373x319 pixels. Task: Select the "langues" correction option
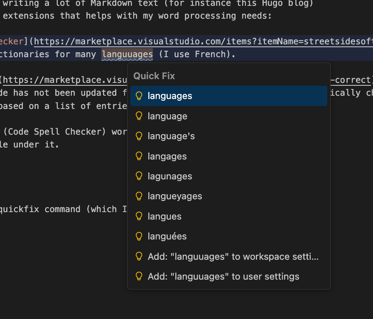164,216
